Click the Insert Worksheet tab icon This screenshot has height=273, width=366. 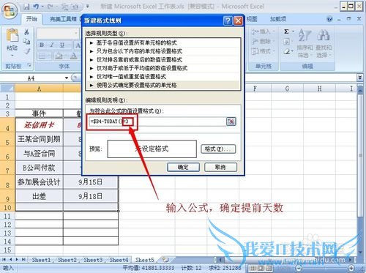click(165, 260)
